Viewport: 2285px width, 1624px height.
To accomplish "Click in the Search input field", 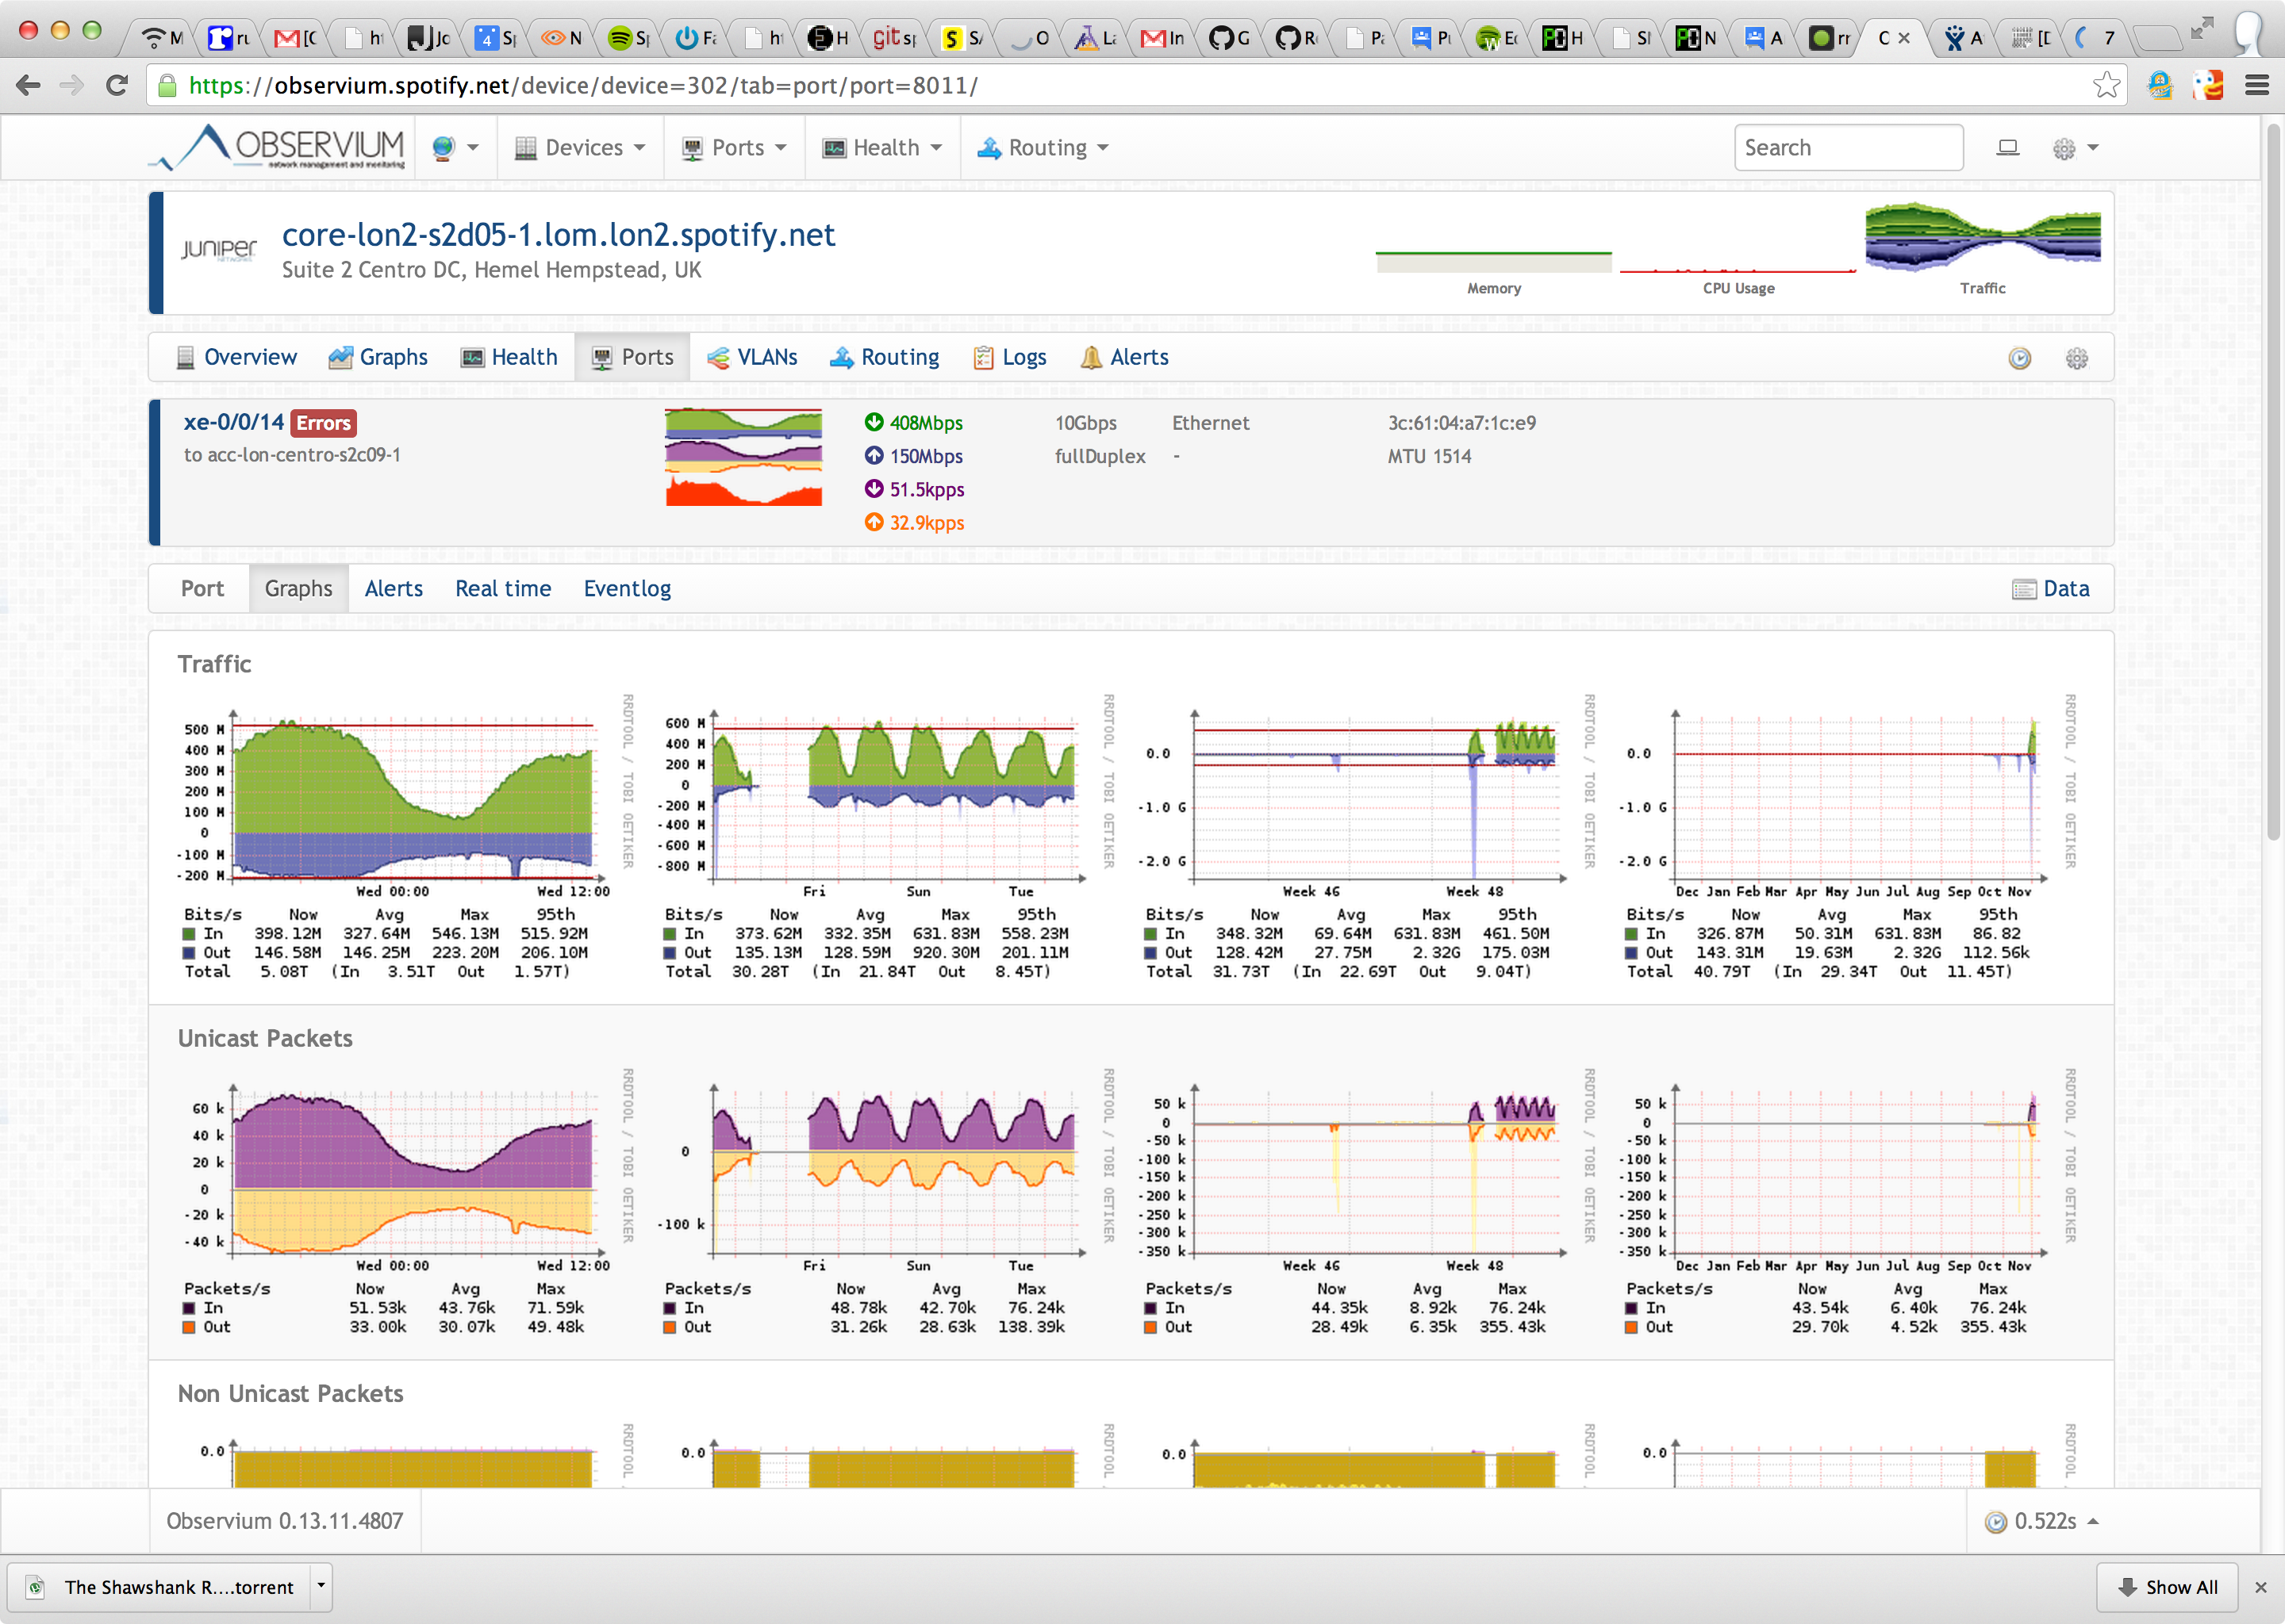I will [1848, 148].
